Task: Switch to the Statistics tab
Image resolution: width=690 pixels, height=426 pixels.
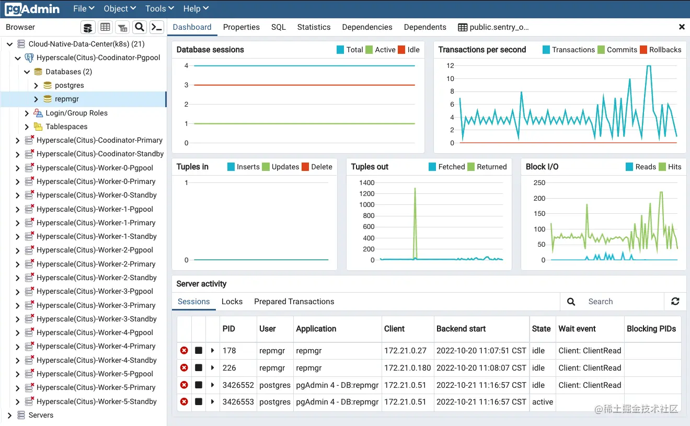Action: click(314, 27)
